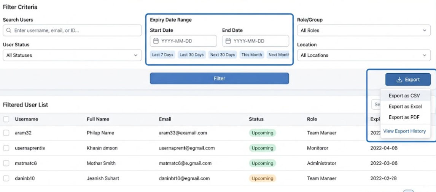Click the expiry date 2022-04-06
This screenshot has height=192, width=436.
click(x=384, y=148)
